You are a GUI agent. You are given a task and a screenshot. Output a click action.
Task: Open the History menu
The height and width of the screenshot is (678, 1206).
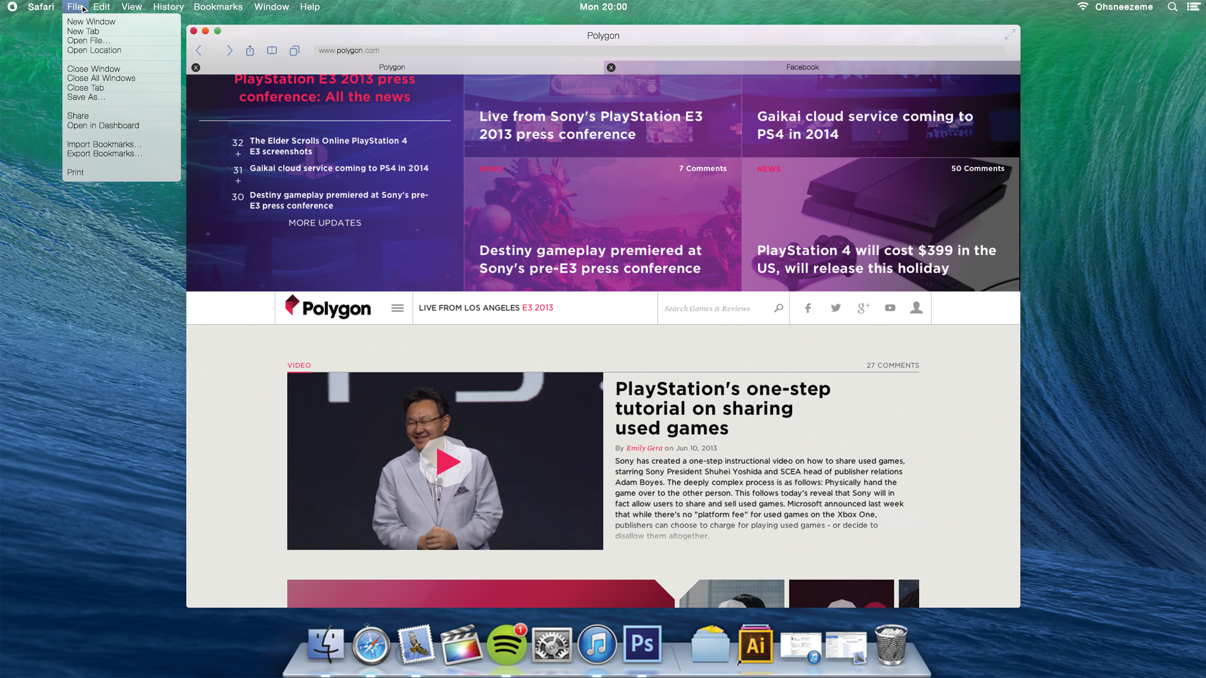pyautogui.click(x=168, y=7)
